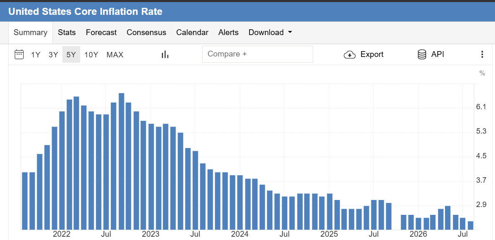Click the Export cloud download icon
The image size is (495, 240).
(350, 54)
